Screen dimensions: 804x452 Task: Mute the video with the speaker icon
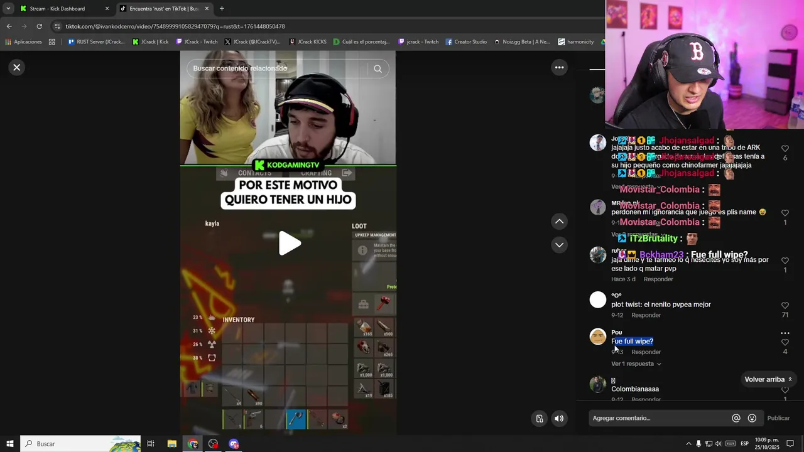pyautogui.click(x=559, y=419)
